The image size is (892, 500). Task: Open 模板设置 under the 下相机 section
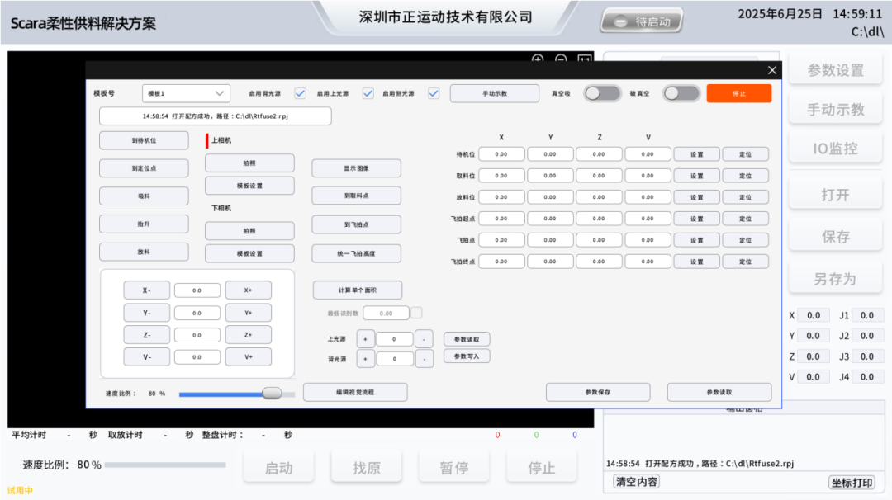click(249, 253)
